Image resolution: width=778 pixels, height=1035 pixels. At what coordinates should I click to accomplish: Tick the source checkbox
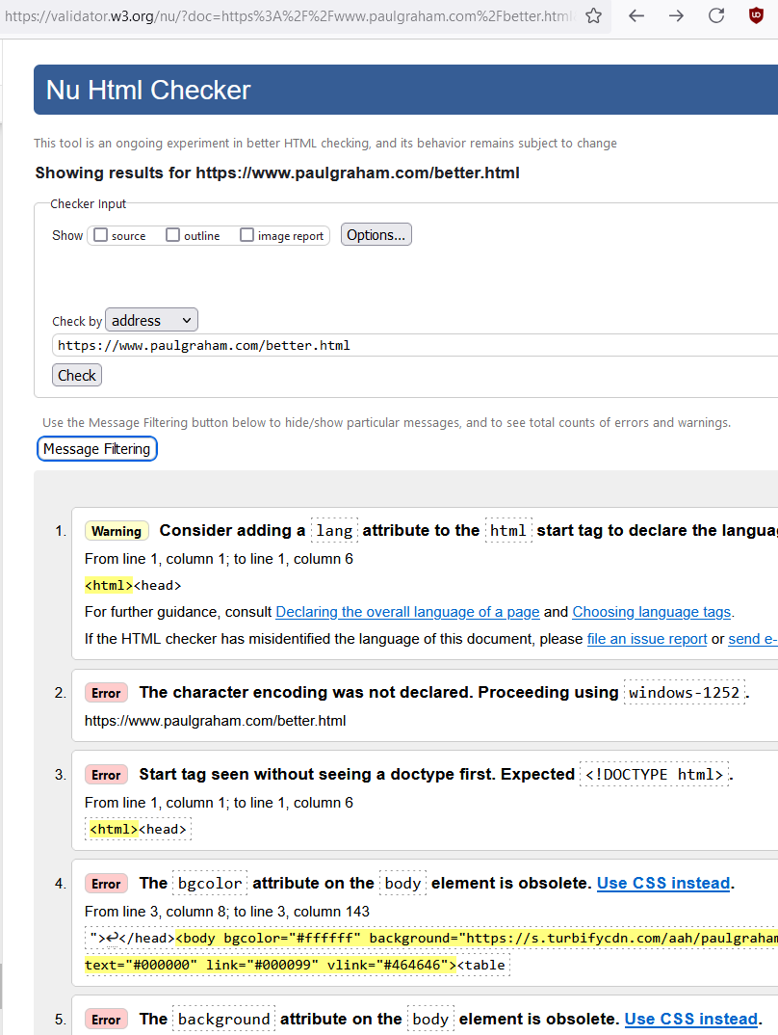(100, 235)
